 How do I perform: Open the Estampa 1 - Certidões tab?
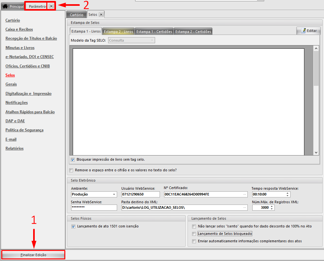(154, 32)
